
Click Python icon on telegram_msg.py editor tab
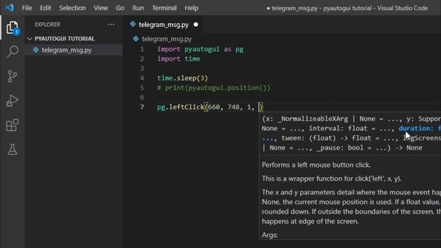point(133,24)
